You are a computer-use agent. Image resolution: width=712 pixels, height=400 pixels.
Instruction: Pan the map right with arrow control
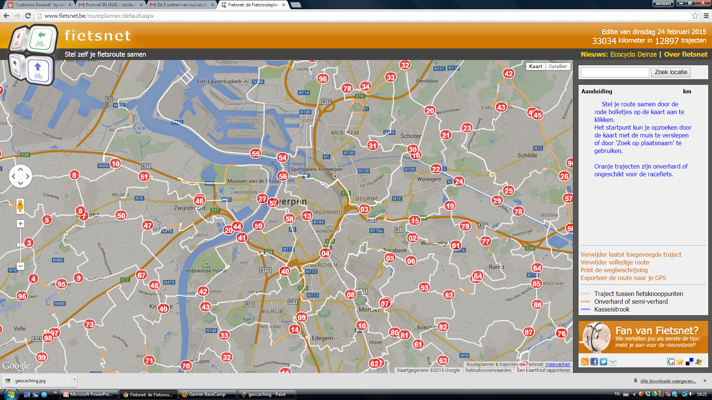click(27, 176)
